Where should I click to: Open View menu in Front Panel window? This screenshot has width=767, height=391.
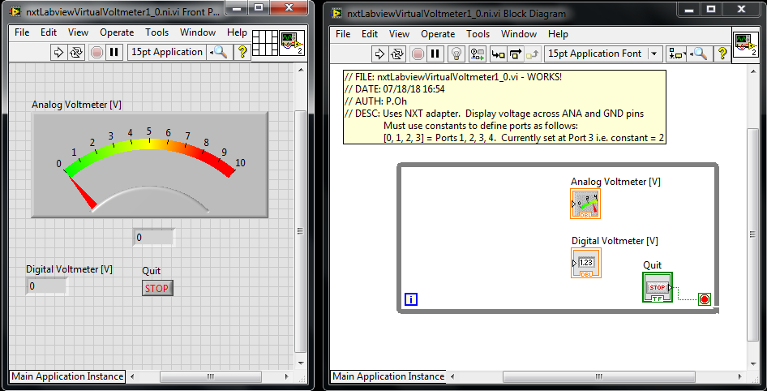(x=78, y=32)
